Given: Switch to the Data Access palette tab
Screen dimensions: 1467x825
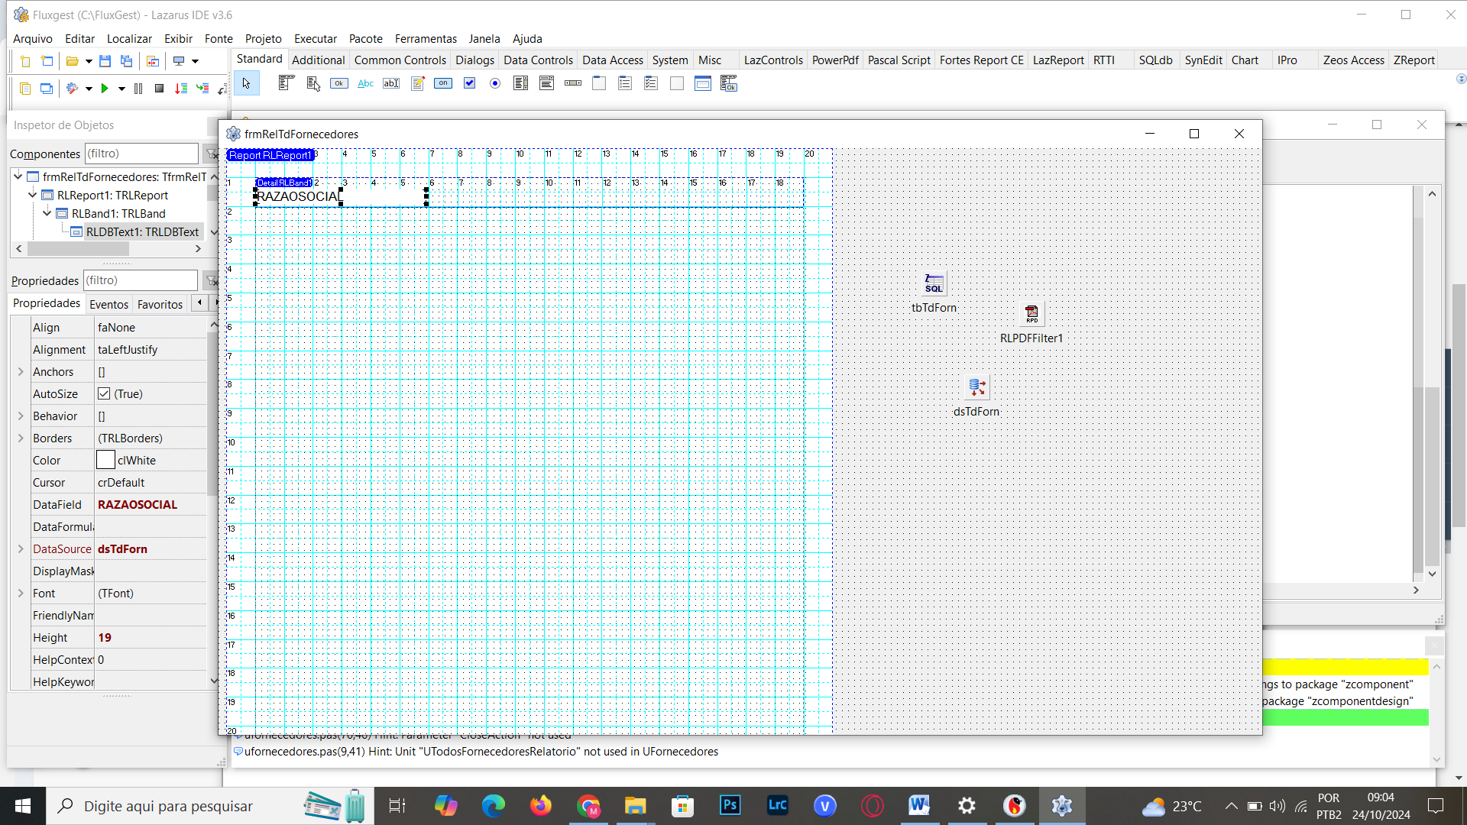Looking at the screenshot, I should click(612, 60).
